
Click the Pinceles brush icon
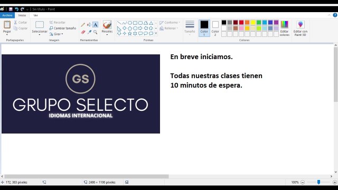point(107,25)
